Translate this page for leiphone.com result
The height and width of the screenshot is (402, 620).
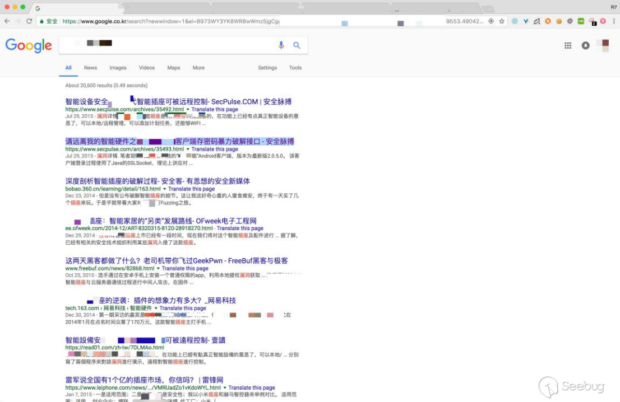click(x=252, y=388)
